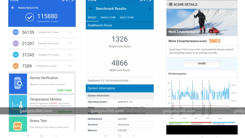245x138 pixels.
Task: Select the RESULT tab
Action: pyautogui.click(x=92, y=17)
